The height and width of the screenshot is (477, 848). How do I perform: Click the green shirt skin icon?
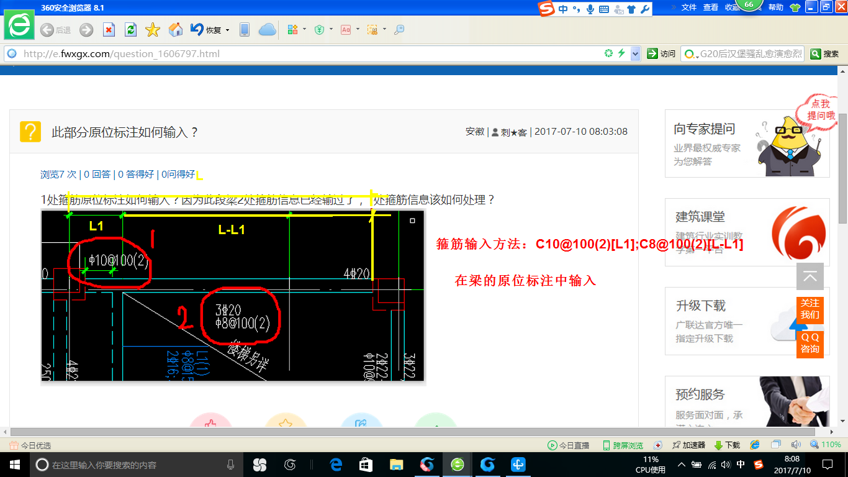(x=795, y=8)
